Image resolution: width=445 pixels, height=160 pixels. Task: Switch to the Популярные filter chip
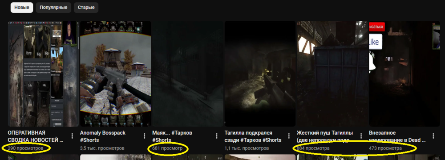point(53,8)
